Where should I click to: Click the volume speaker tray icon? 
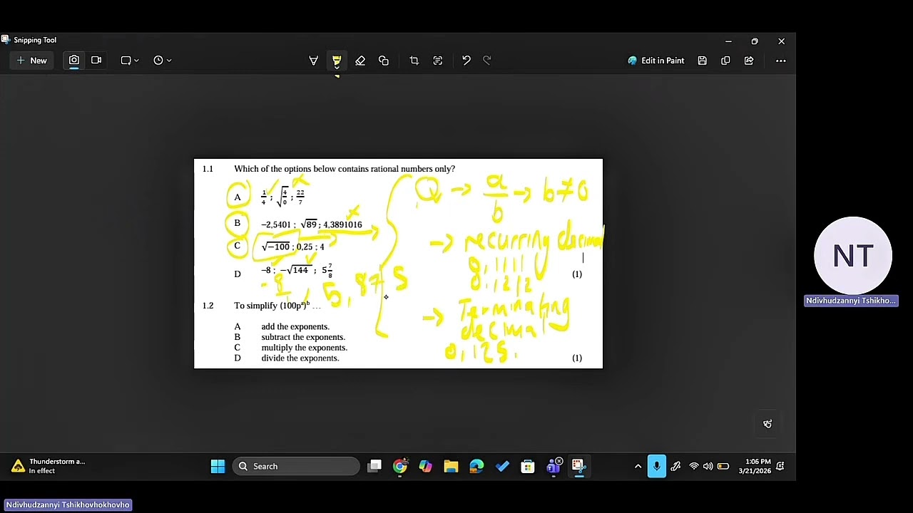(708, 466)
